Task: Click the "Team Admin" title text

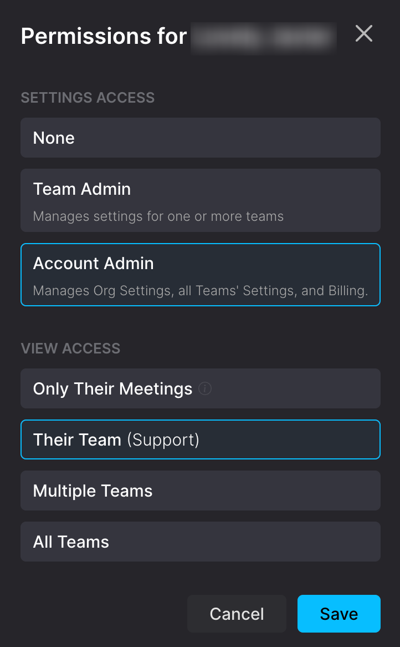Action: [82, 189]
